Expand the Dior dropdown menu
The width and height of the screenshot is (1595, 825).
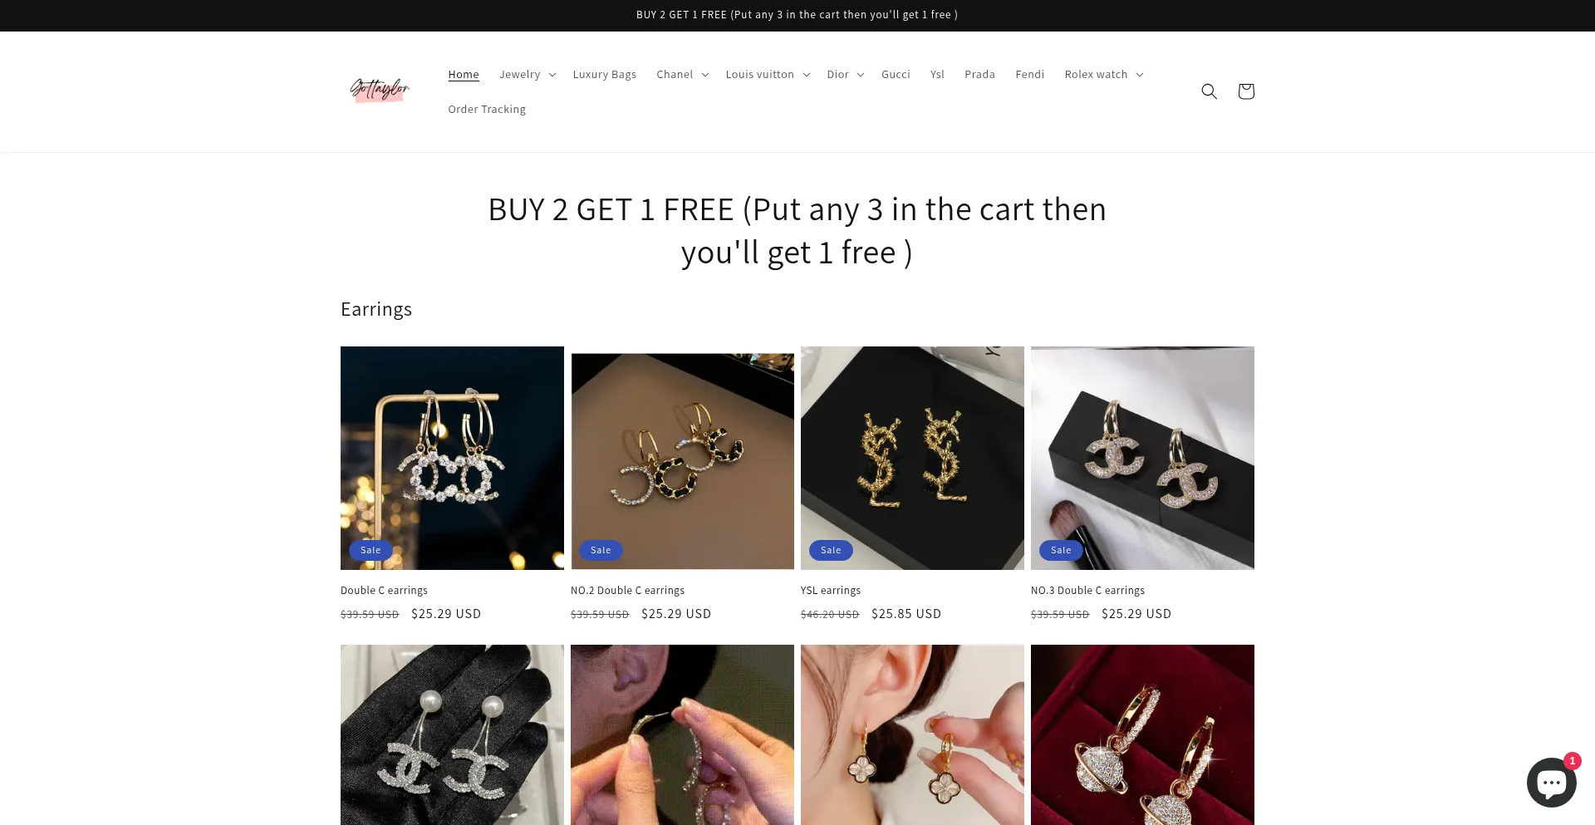(x=846, y=75)
